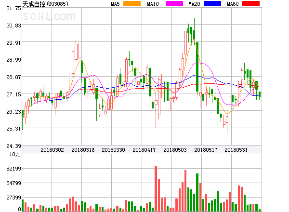Click the 29.91 price axis label
The width and height of the screenshot is (289, 212).
[x=13, y=43]
